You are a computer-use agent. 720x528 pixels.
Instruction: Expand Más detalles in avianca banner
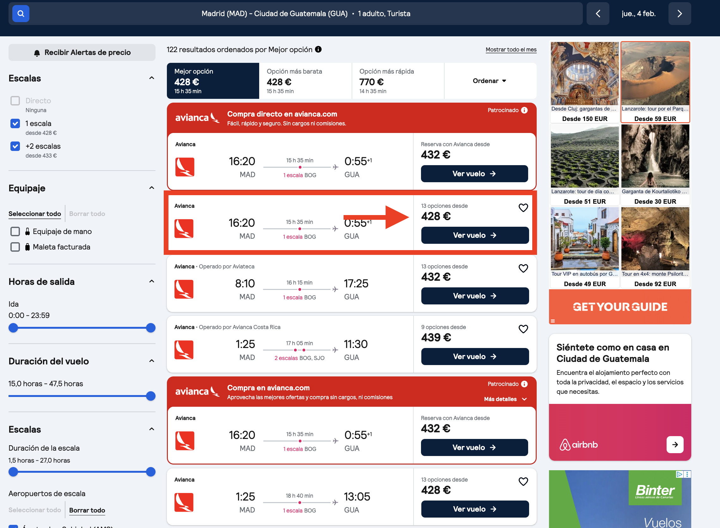pyautogui.click(x=505, y=399)
